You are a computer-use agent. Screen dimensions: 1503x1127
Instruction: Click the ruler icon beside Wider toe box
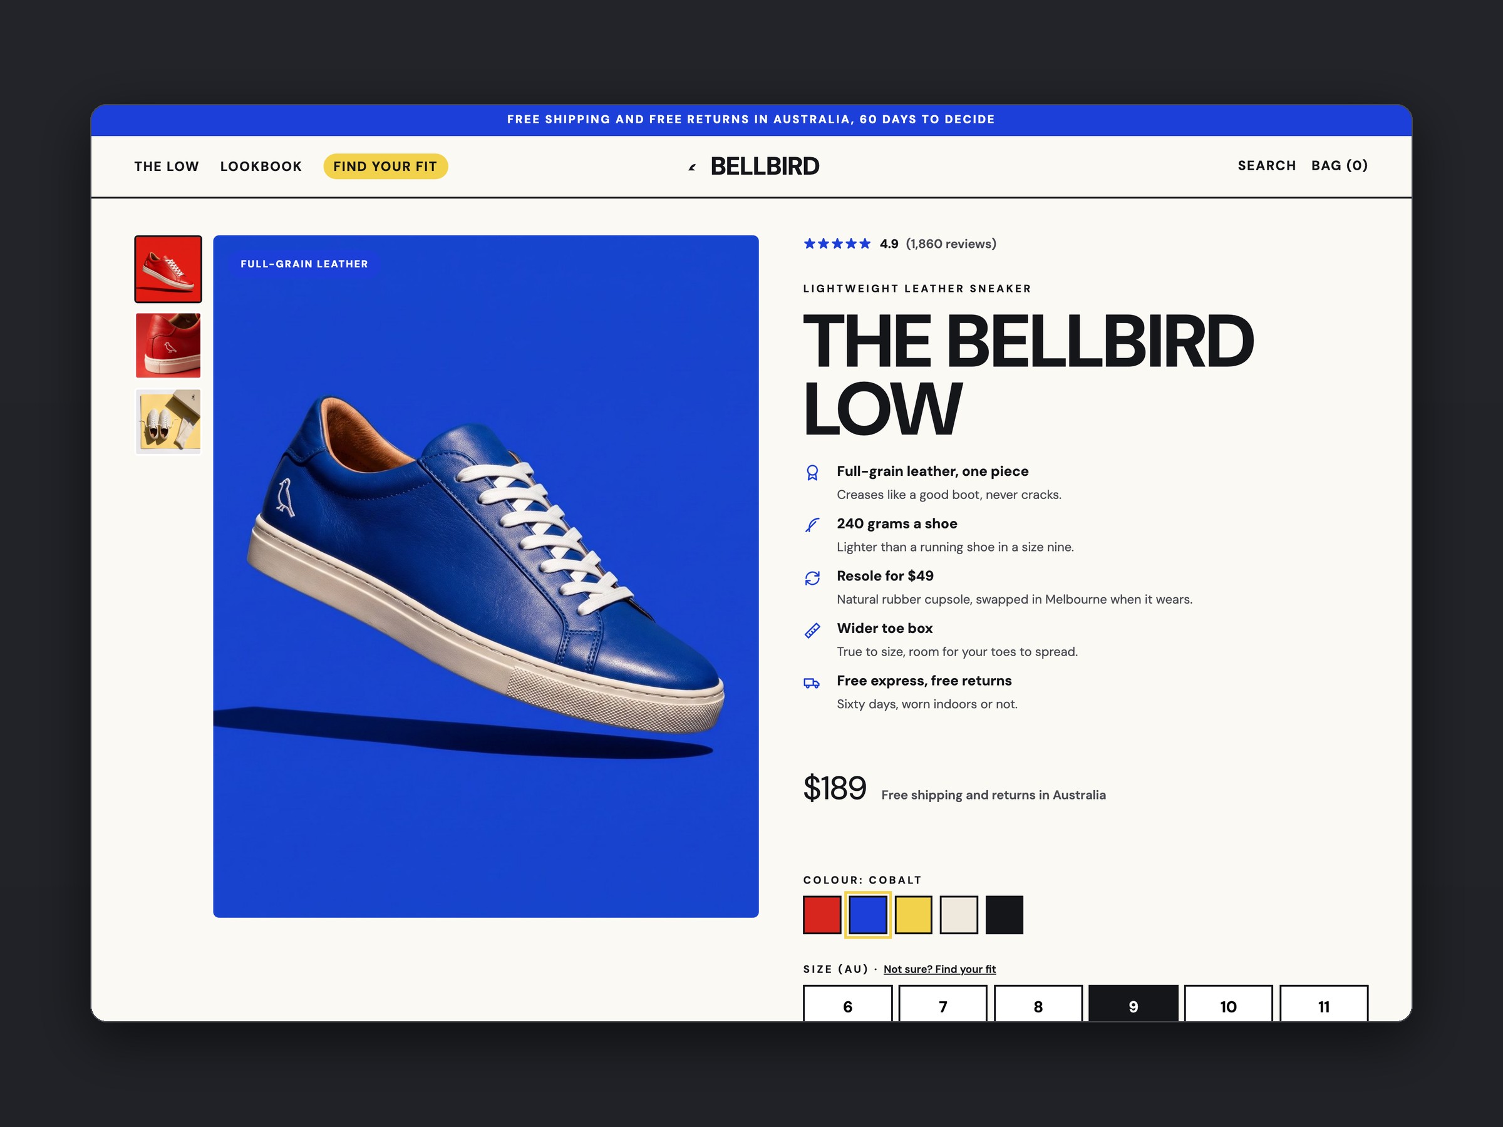812,630
